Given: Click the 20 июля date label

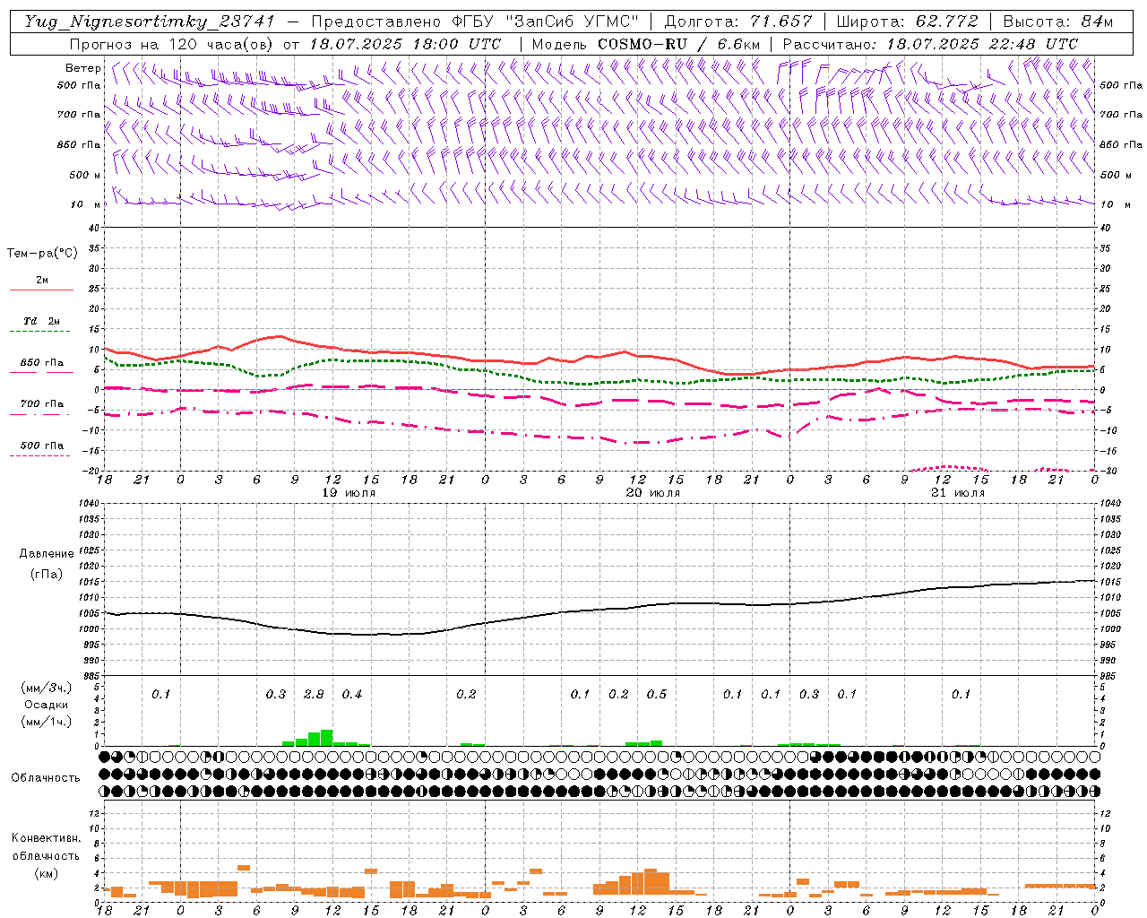Looking at the screenshot, I should click(x=653, y=493).
